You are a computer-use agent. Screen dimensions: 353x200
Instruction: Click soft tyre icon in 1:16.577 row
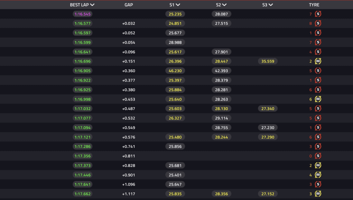[x=318, y=23]
